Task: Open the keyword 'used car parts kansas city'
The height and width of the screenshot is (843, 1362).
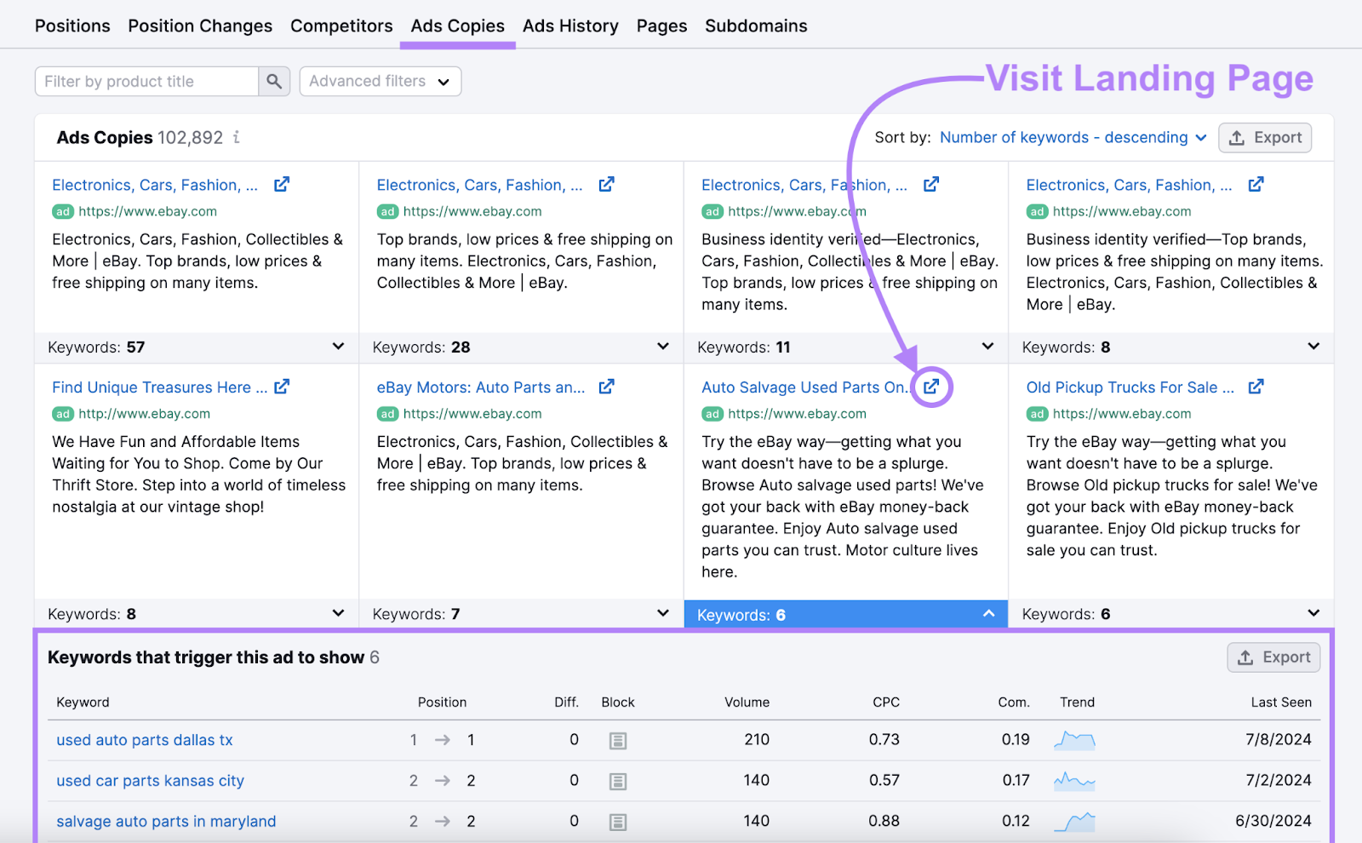Action: pyautogui.click(x=150, y=780)
